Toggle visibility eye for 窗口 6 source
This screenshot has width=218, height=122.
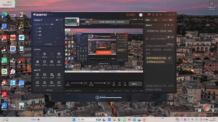coord(57,38)
